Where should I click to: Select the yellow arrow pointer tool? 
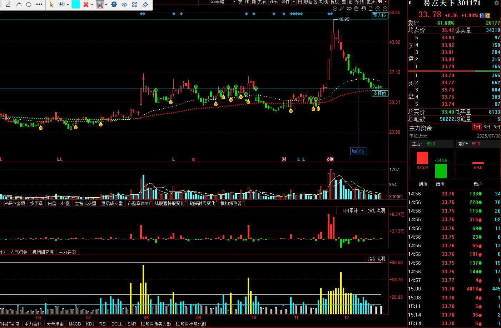point(51,4)
